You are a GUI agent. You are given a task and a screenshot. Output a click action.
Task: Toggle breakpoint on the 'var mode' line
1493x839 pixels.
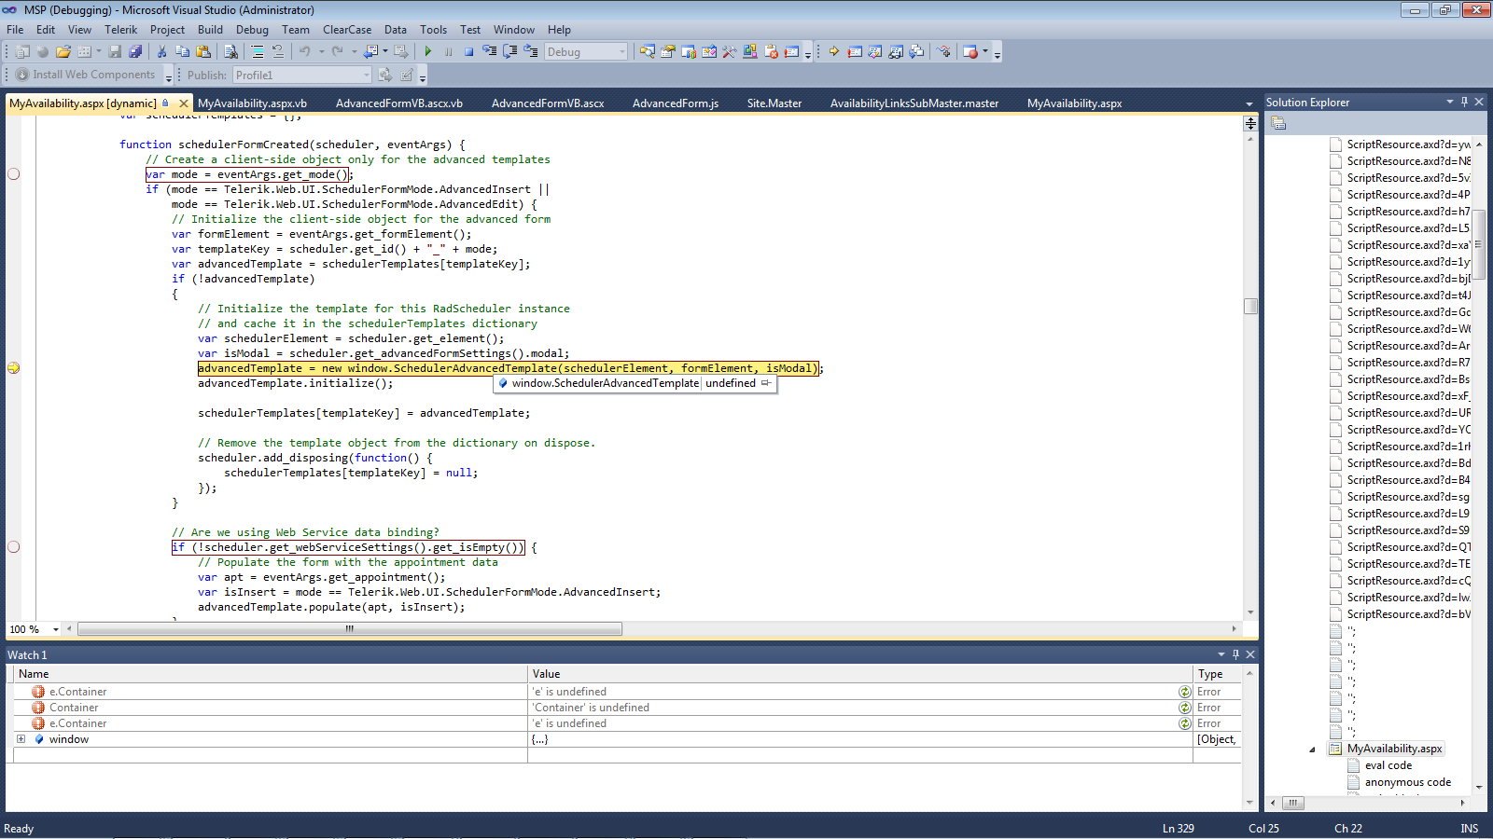[x=14, y=174]
